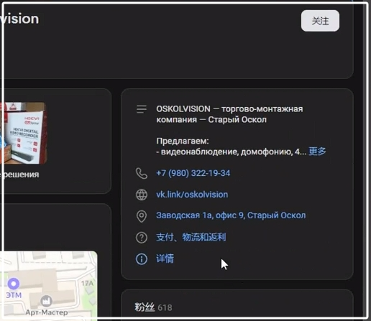Viewport: 371px width, 321px height.
Task: Click the 关注 follow button
Action: 320,21
